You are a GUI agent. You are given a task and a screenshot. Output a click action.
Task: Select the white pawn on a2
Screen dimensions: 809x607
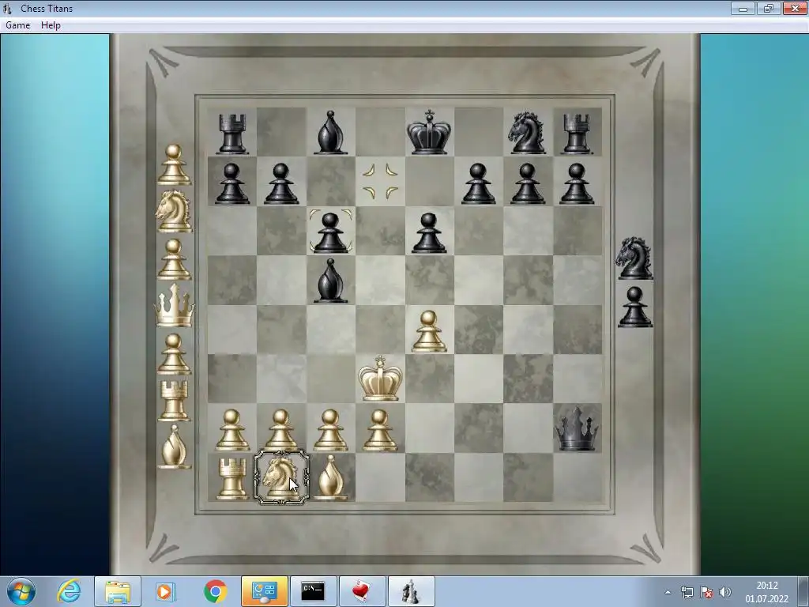[x=231, y=430]
